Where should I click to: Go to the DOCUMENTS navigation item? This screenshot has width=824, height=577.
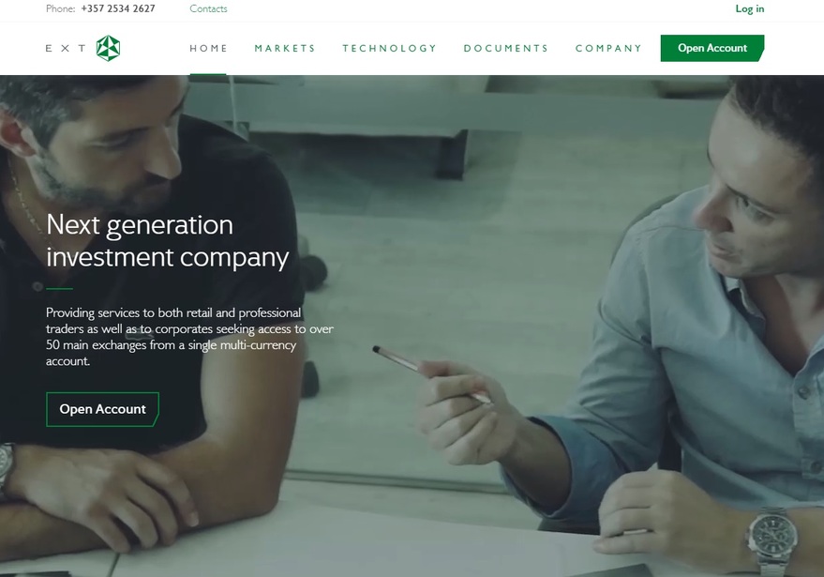point(506,49)
